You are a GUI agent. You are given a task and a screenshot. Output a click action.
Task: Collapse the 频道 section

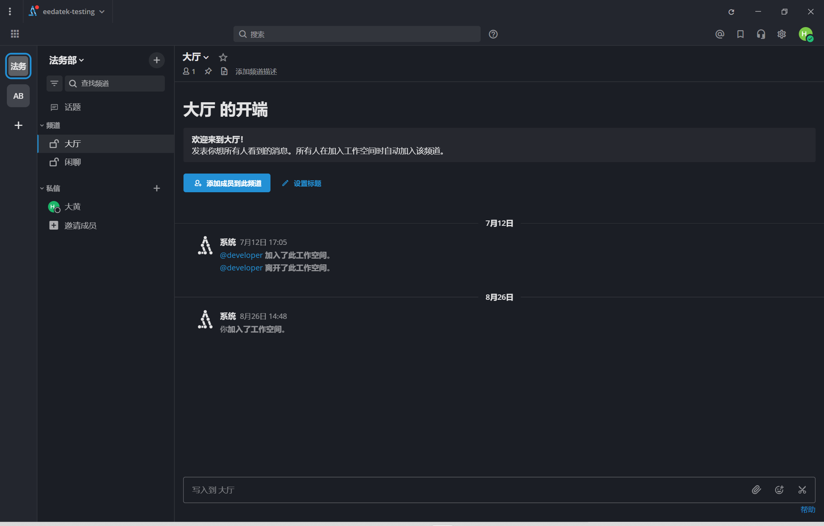coord(42,125)
